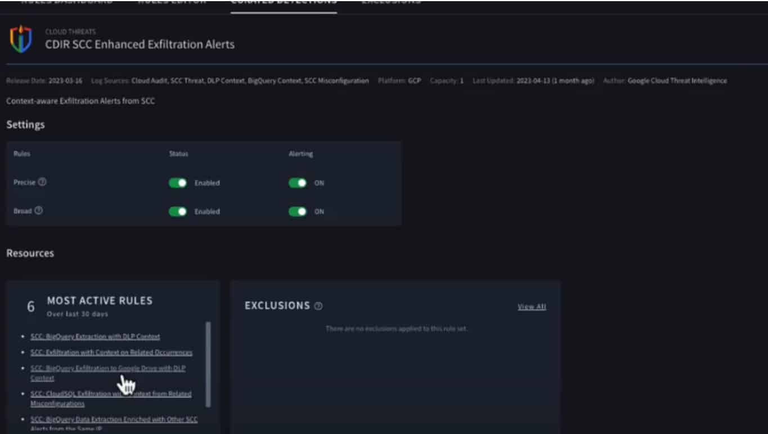Click the Alerting column header
The image size is (768, 434).
point(300,154)
